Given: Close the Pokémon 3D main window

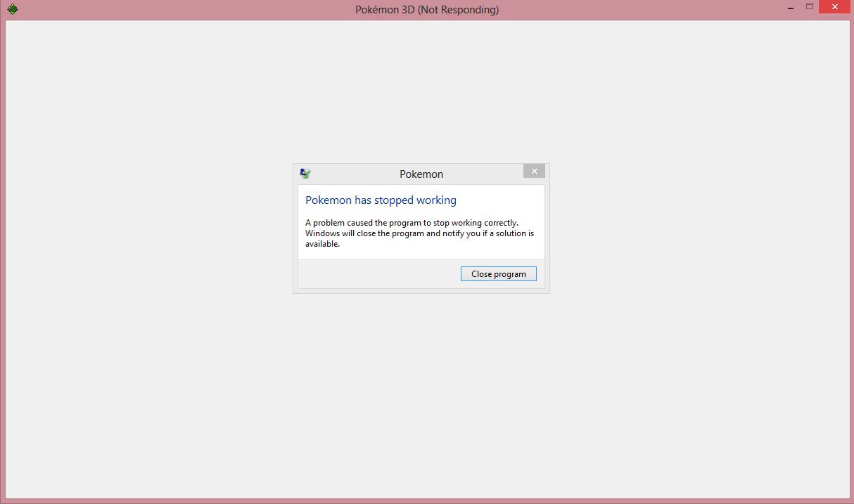Looking at the screenshot, I should pos(835,6).
